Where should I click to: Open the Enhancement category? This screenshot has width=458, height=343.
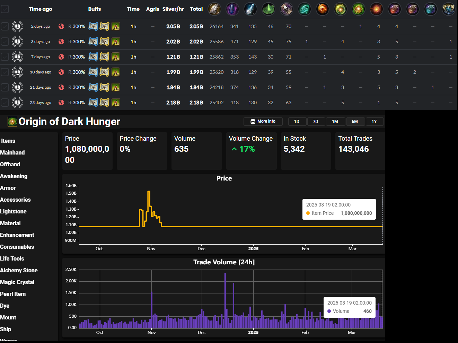(17, 235)
